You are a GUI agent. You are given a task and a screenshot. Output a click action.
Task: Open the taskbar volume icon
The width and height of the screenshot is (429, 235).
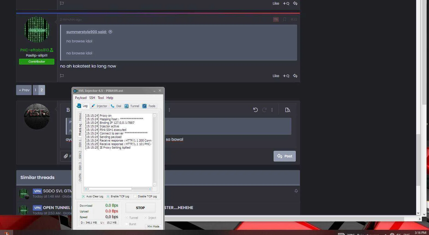click(398, 234)
